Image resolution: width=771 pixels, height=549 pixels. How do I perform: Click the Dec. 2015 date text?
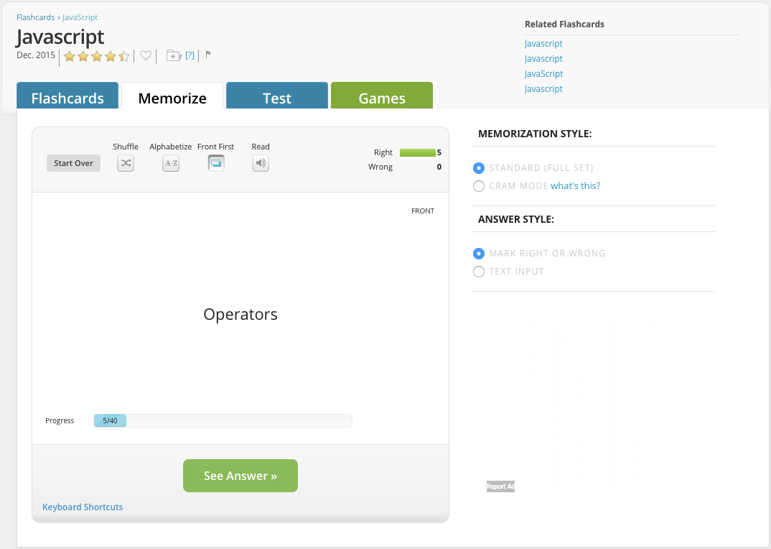click(x=36, y=55)
